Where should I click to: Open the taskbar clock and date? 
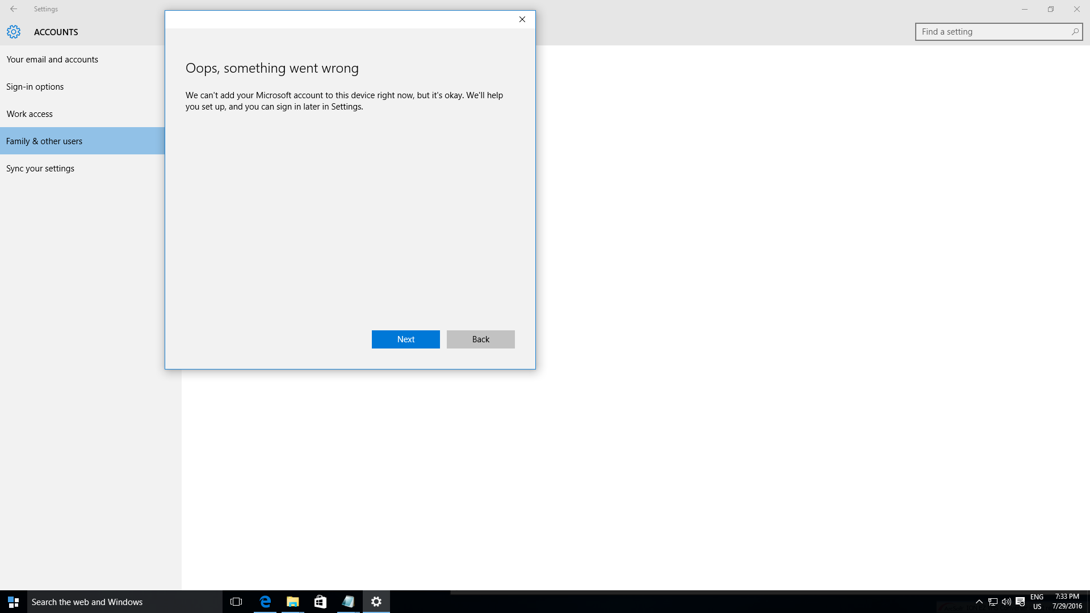[x=1067, y=602]
